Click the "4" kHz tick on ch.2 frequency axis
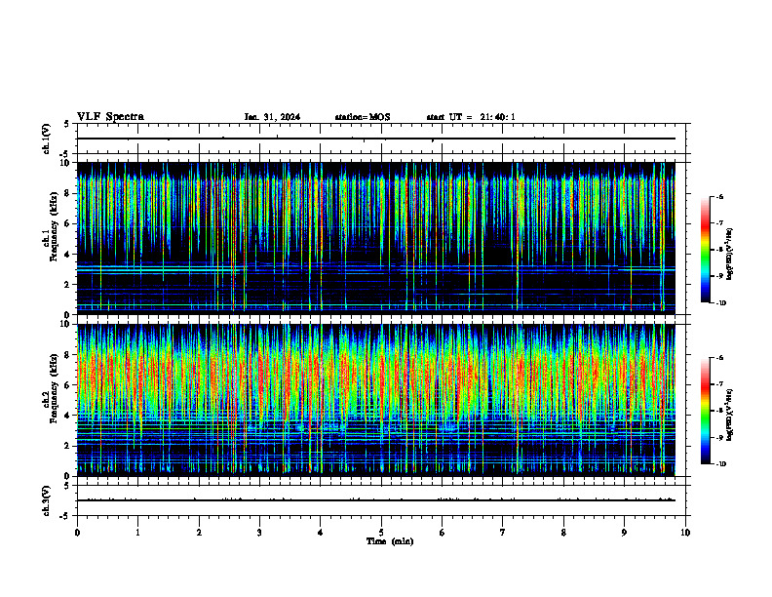This screenshot has width=772, height=597. point(69,416)
